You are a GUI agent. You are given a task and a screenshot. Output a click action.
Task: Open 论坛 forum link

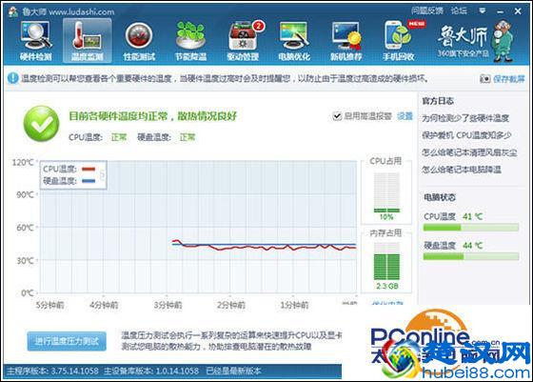459,10
